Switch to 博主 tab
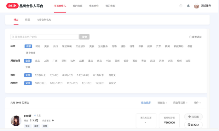The image size is (219, 131). (x=16, y=20)
